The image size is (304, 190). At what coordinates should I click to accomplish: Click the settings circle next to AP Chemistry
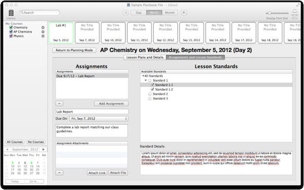click(43, 32)
